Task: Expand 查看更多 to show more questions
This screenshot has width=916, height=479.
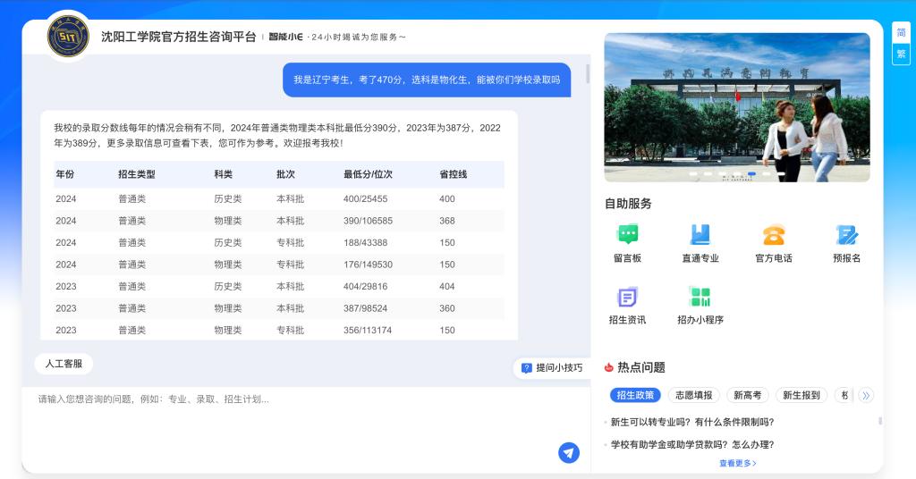Action: [x=737, y=463]
